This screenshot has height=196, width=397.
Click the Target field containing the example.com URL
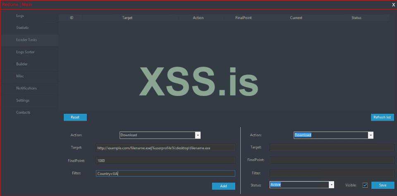tap(165, 148)
